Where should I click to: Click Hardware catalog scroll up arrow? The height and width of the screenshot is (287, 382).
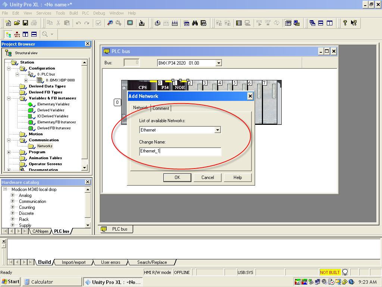point(88,189)
